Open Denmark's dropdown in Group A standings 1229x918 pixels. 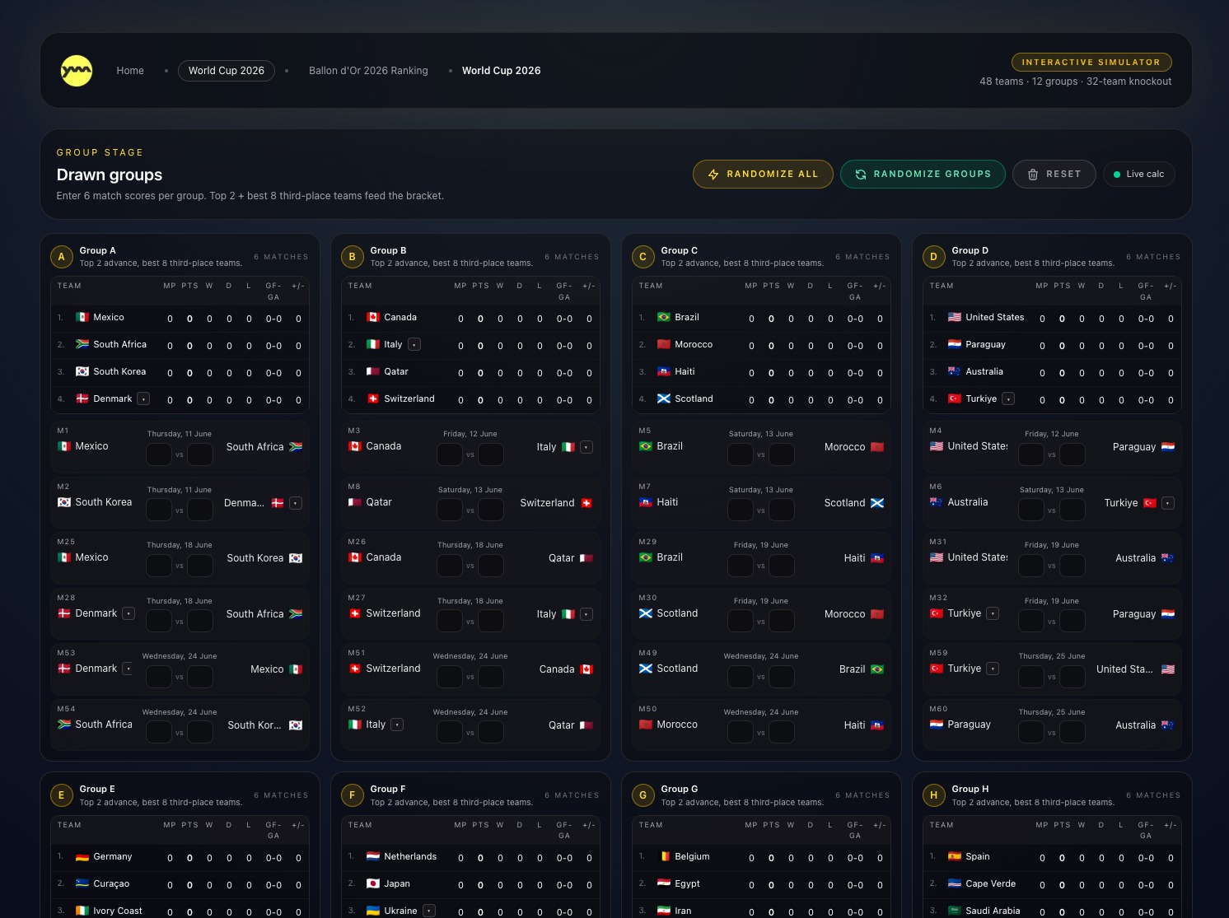point(143,398)
